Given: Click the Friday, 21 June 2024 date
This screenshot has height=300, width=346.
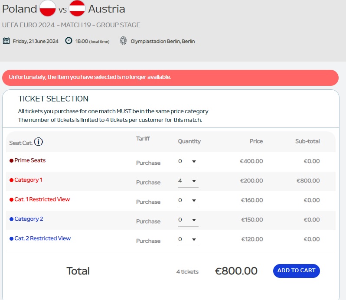Looking at the screenshot, I should pos(36,41).
